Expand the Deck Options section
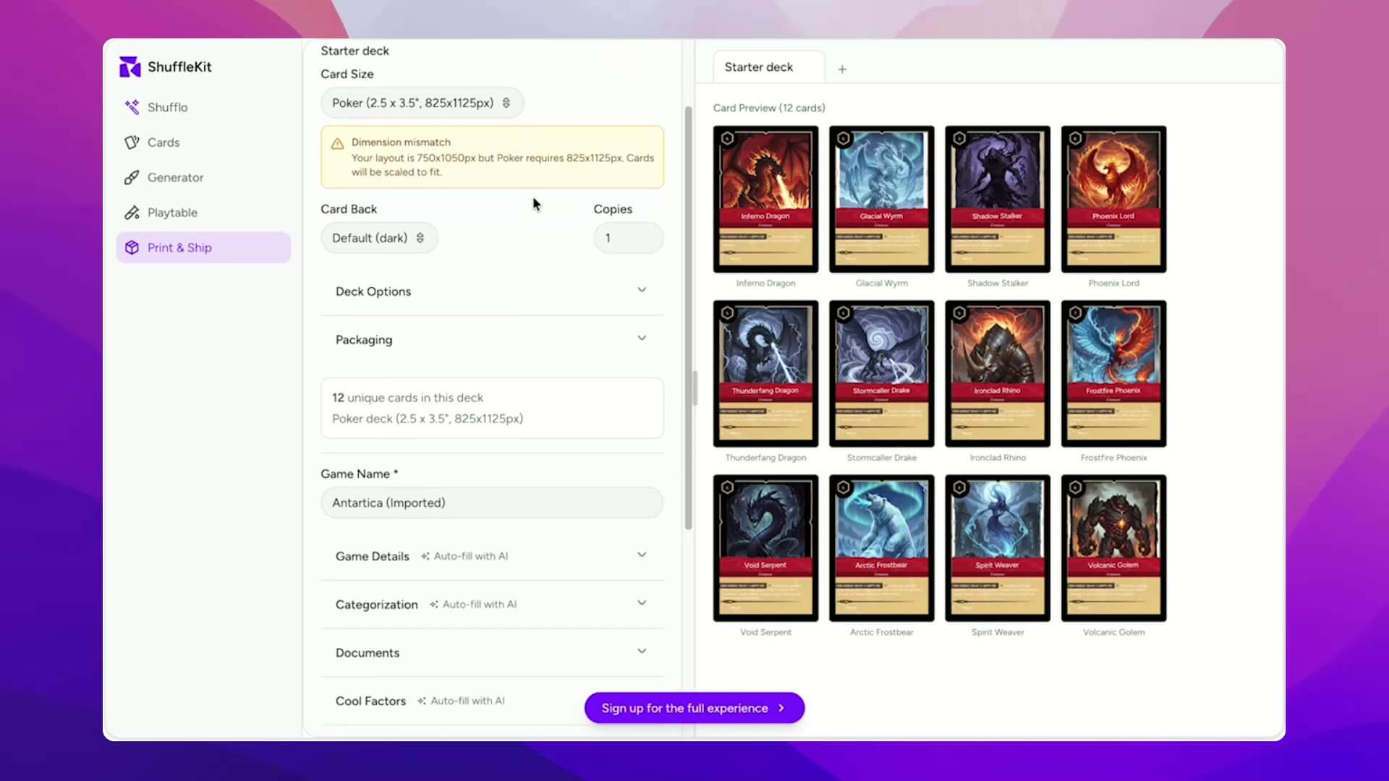Viewport: 1389px width, 781px height. coord(492,291)
